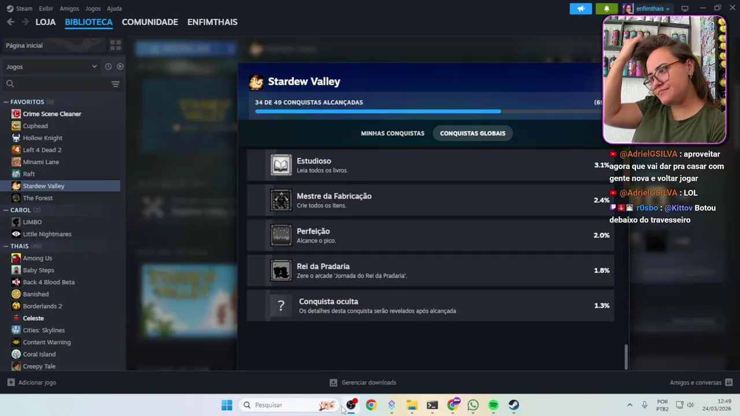The width and height of the screenshot is (740, 416).
Task: Click the Estudioso achievement book icon
Action: (x=281, y=165)
